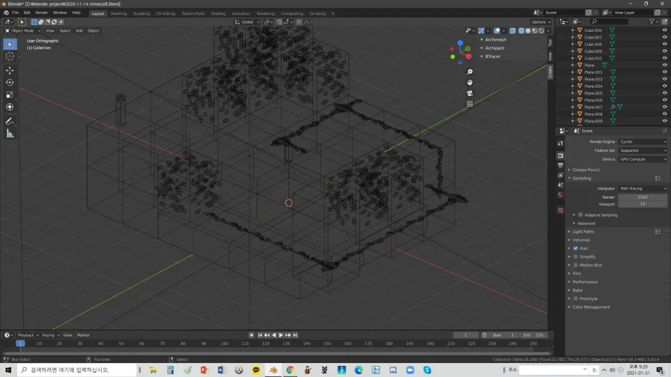This screenshot has width=671, height=377.
Task: Open the Output properties printer icon
Action: coord(560,165)
